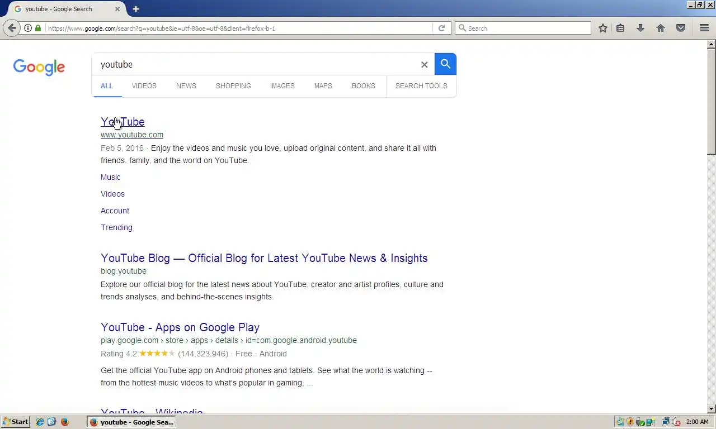Open site information info icon
Viewport: 716px width, 429px height.
tap(28, 28)
